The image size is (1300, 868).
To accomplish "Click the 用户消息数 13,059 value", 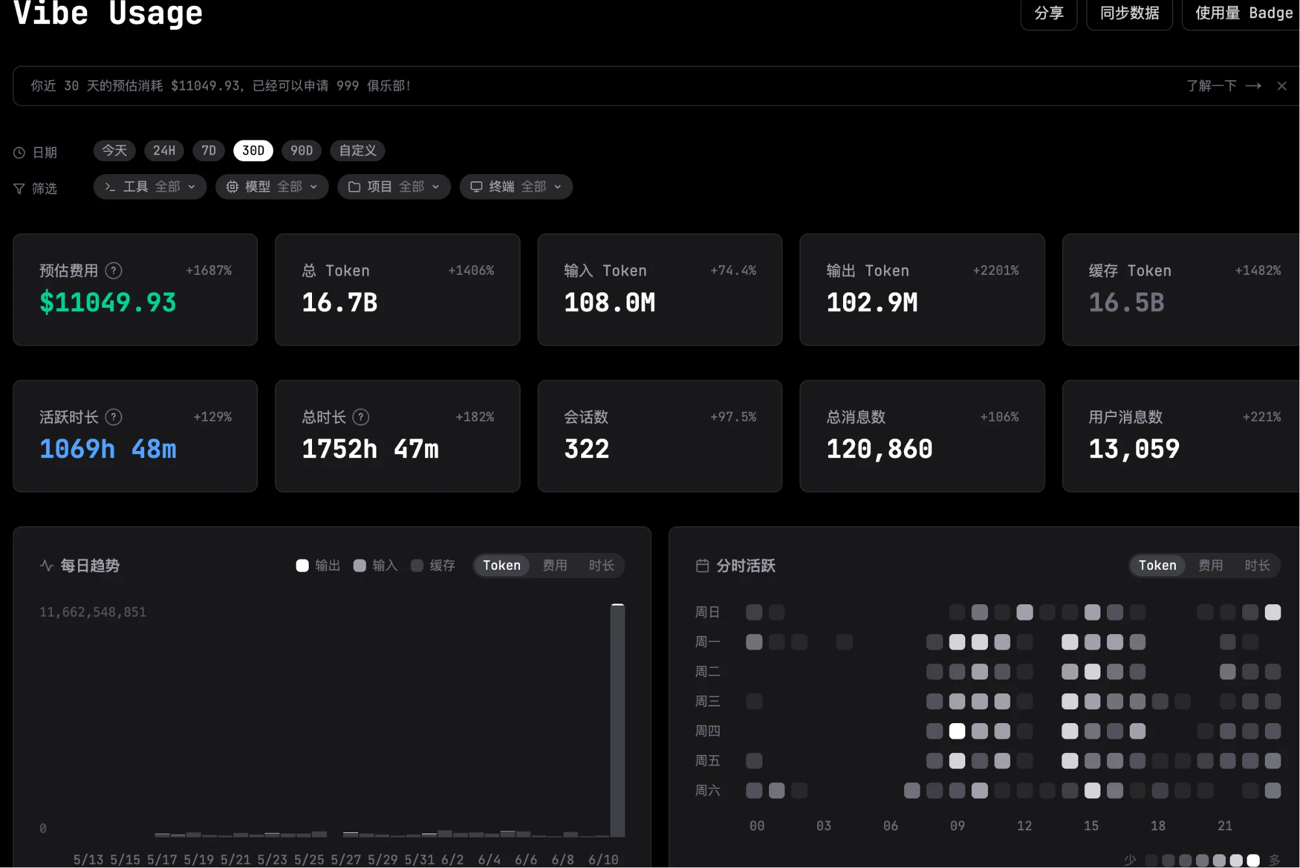I will click(1134, 449).
